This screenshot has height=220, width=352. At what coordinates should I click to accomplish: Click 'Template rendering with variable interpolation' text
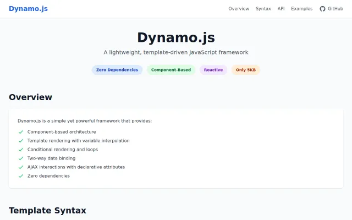tap(79, 141)
